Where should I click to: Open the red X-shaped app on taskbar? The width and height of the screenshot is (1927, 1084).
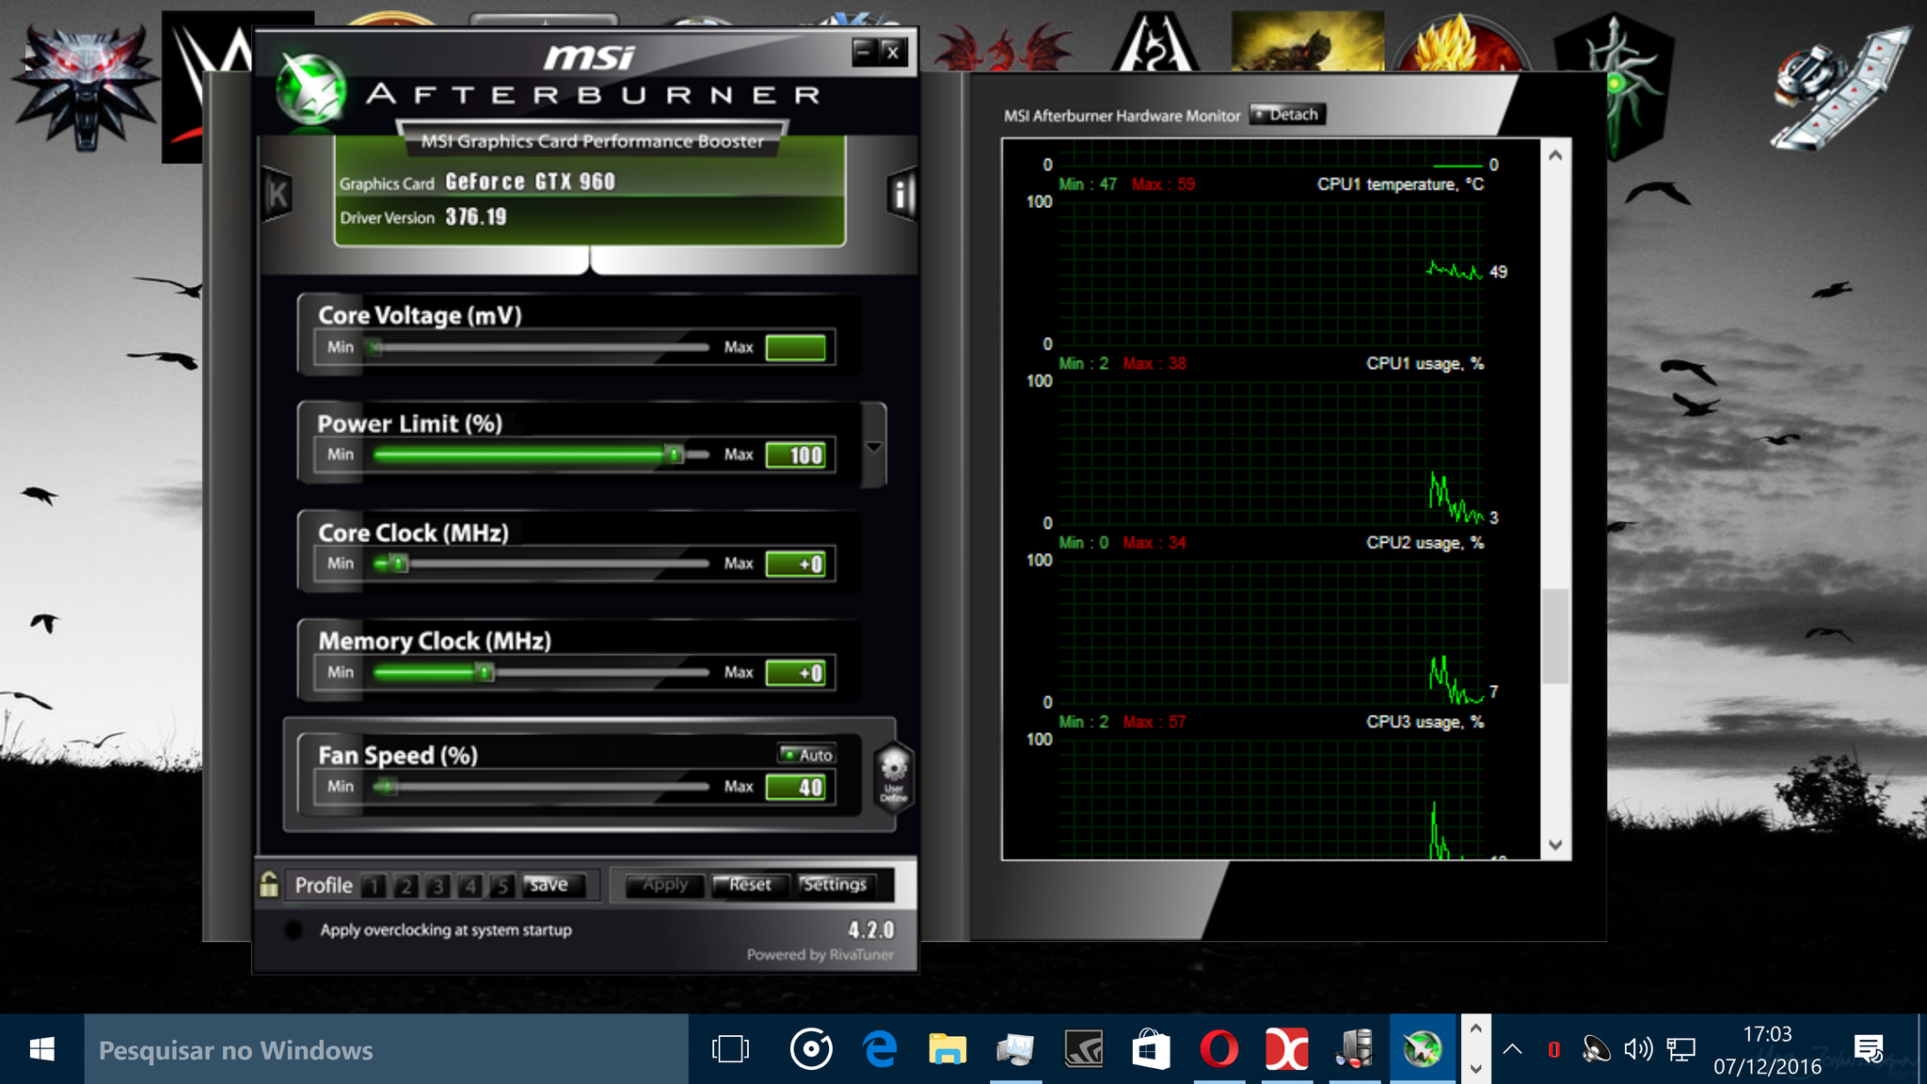pos(1286,1049)
